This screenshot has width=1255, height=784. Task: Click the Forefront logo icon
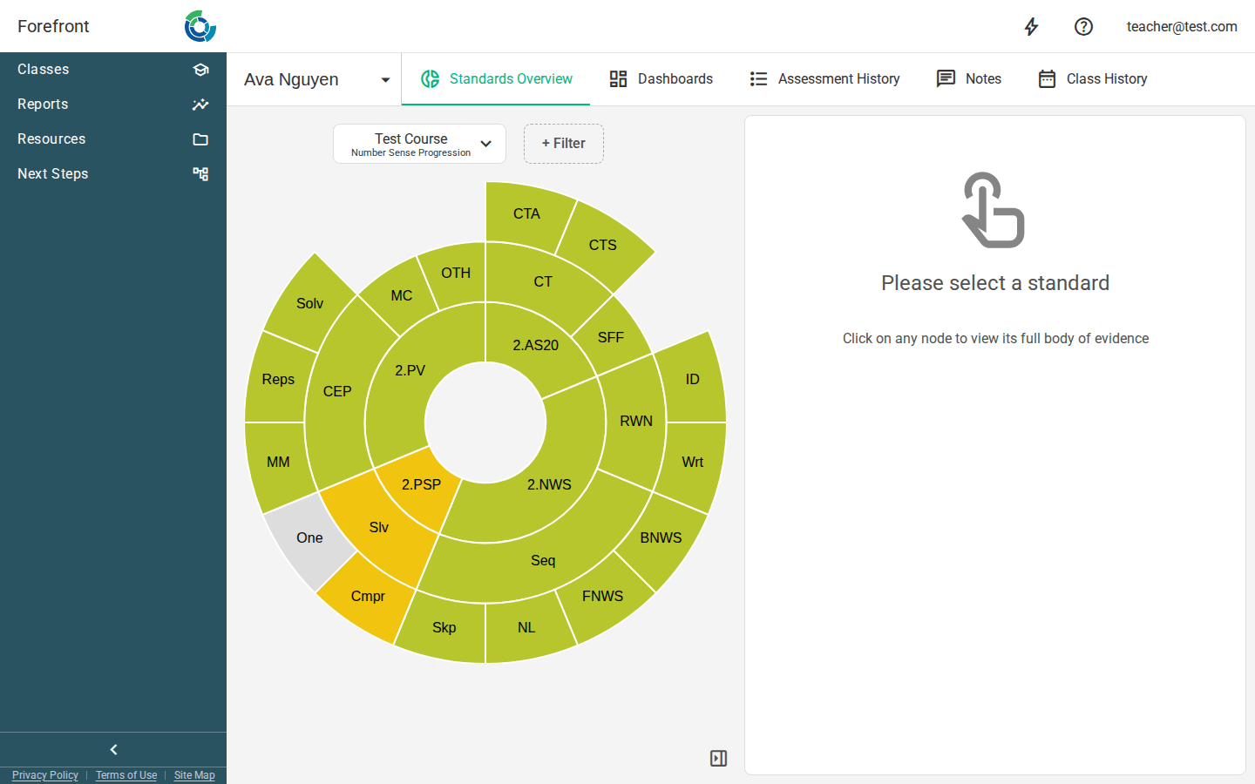[x=200, y=26]
